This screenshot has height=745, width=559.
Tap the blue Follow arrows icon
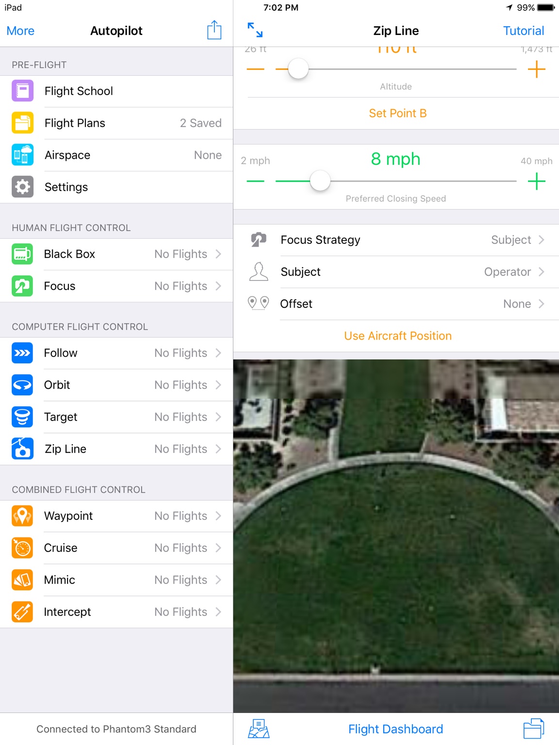tap(22, 353)
